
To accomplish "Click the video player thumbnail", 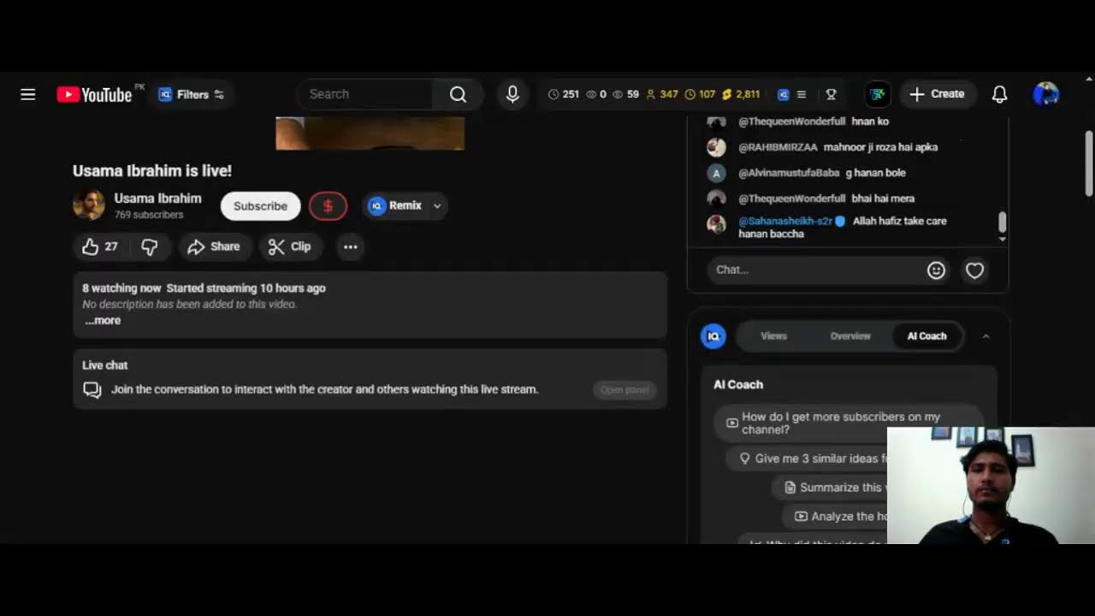I will [x=370, y=134].
